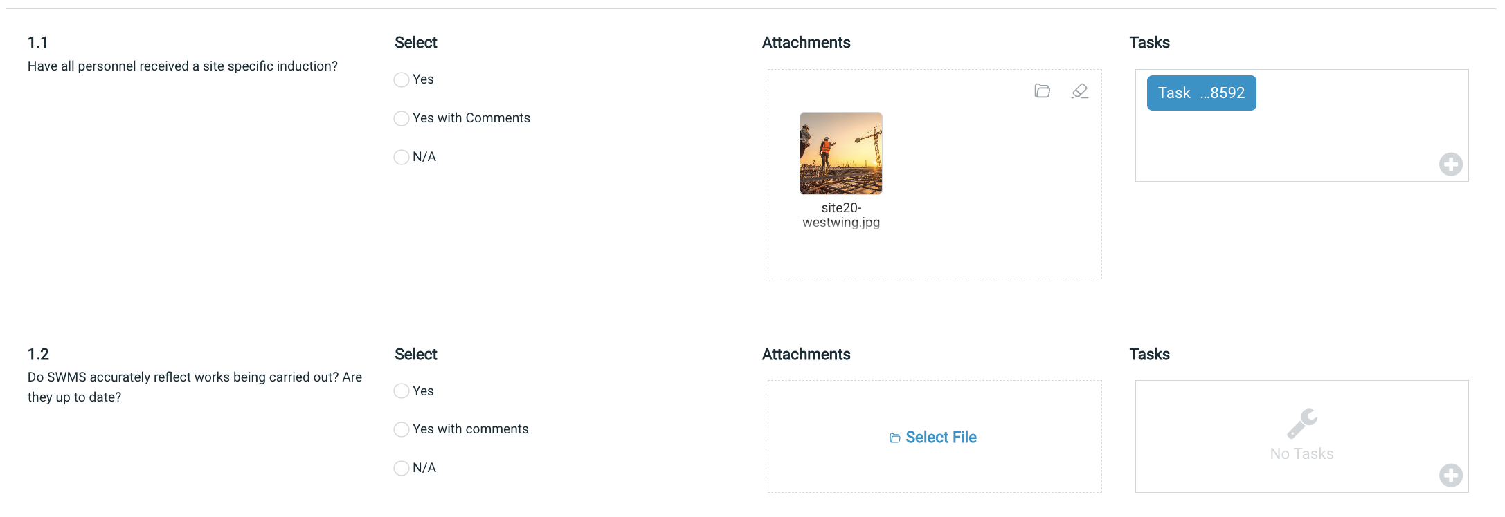The width and height of the screenshot is (1505, 517).
Task: Click the folder icon above site20-westwing.jpg
Action: [1042, 91]
